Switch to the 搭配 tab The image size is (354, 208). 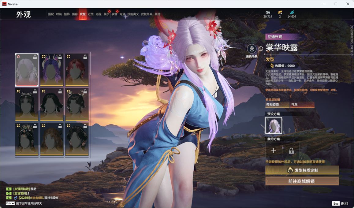pos(51,14)
